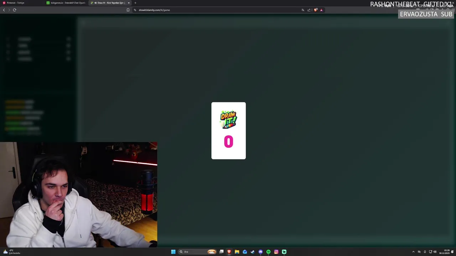This screenshot has height=256, width=456.
Task: Open File Explorer from the taskbar
Action: (x=237, y=252)
